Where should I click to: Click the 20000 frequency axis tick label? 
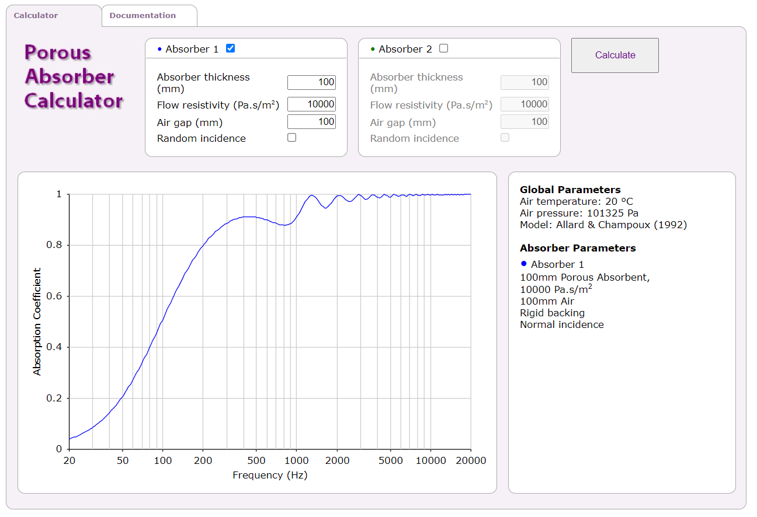coord(471,460)
